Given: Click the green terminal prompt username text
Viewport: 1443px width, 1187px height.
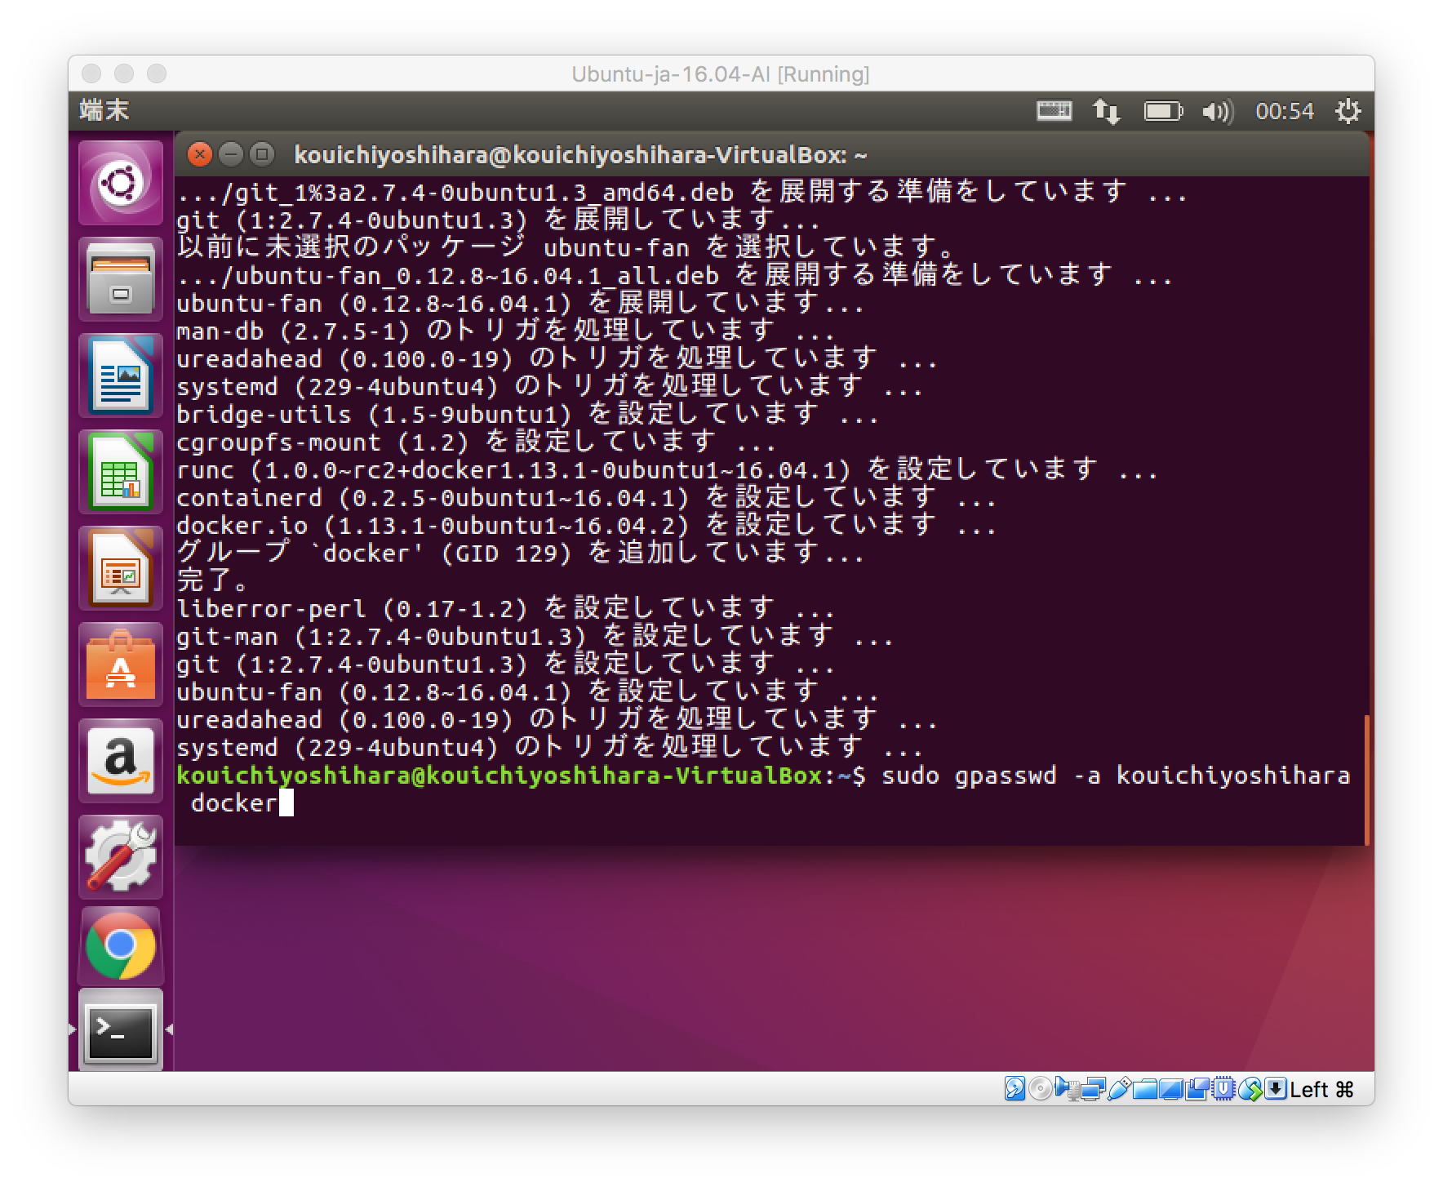Looking at the screenshot, I should 499,775.
